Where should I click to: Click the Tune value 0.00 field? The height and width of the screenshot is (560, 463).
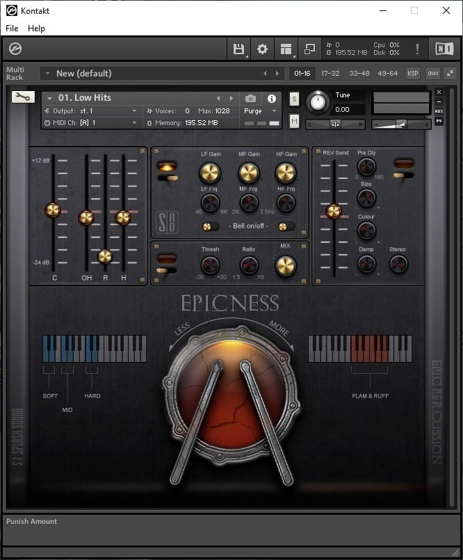pos(342,110)
